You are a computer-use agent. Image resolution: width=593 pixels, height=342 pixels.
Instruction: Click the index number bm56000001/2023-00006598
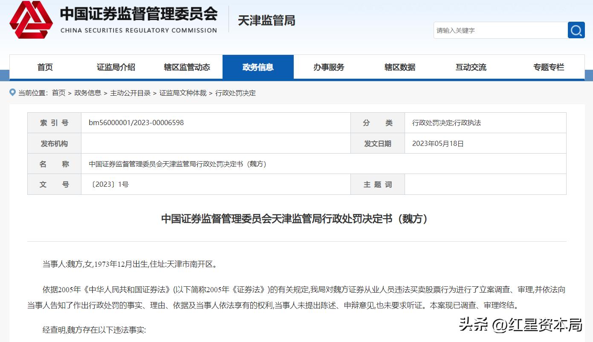point(135,123)
